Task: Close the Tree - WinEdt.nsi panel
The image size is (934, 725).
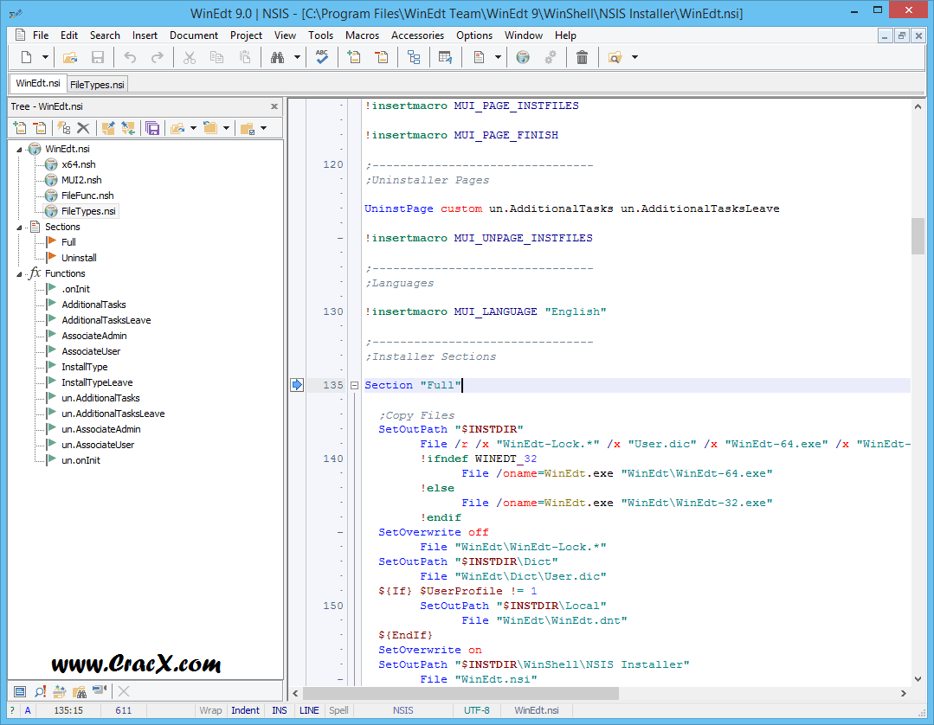Action: (274, 106)
